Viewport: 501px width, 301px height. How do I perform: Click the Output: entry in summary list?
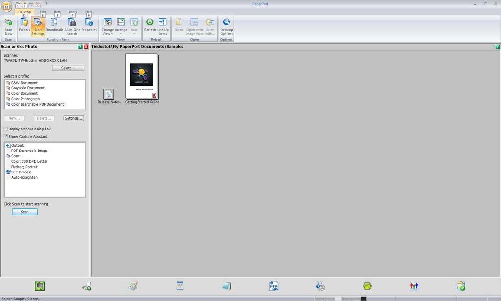[18, 145]
